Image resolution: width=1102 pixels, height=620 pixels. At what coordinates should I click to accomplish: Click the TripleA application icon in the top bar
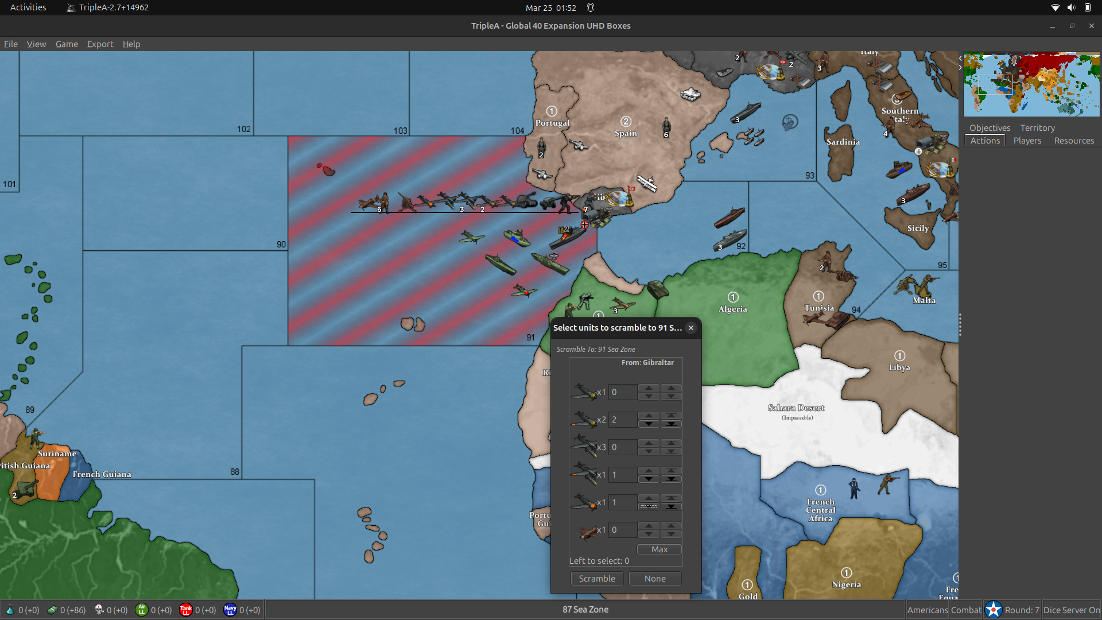point(71,7)
